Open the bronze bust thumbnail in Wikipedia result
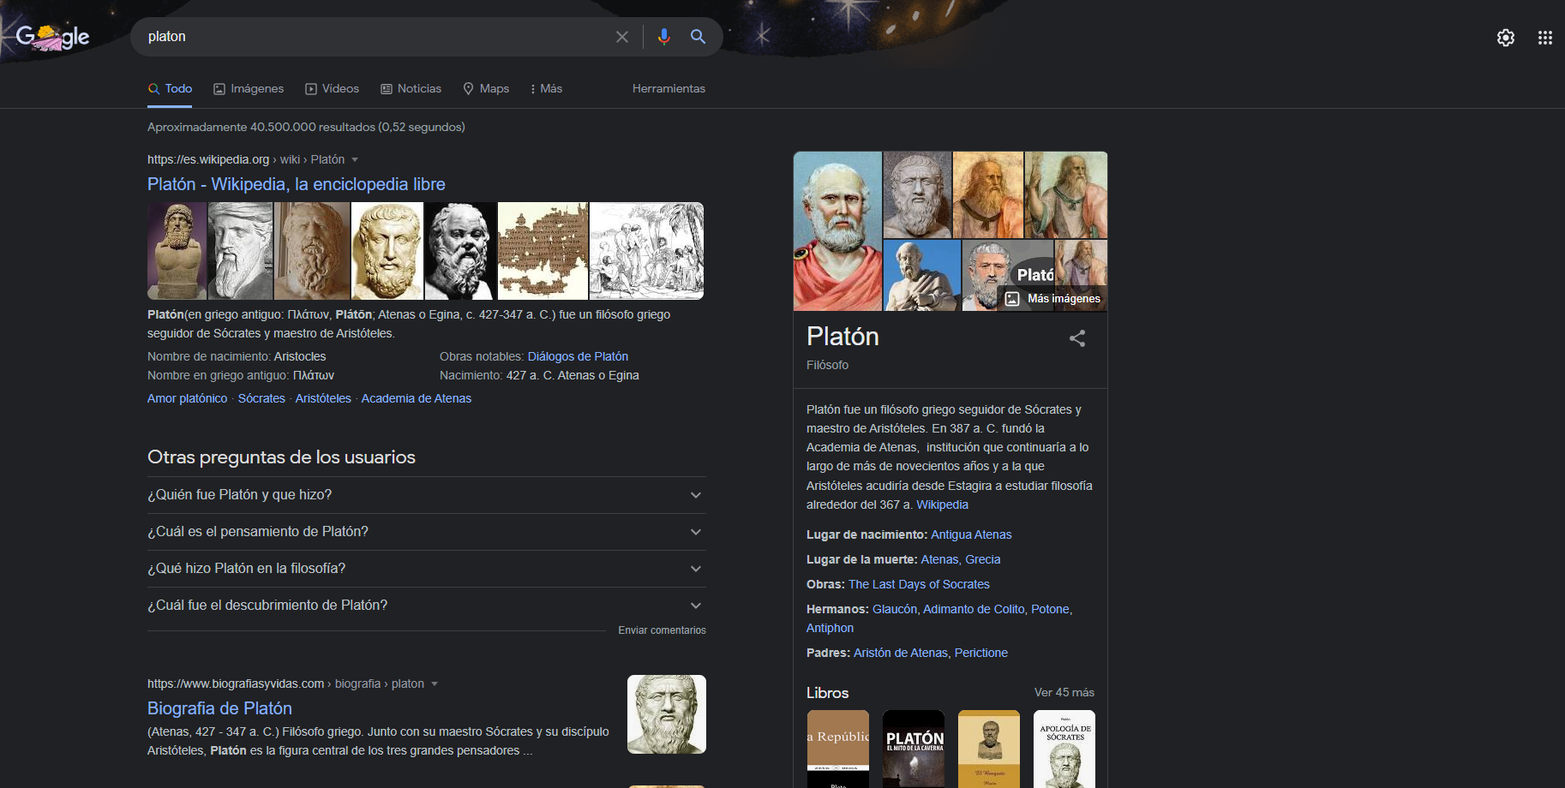The height and width of the screenshot is (788, 1565). point(177,251)
